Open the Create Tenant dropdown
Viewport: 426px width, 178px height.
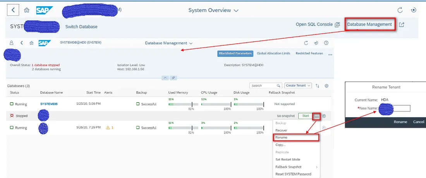click(x=298, y=86)
